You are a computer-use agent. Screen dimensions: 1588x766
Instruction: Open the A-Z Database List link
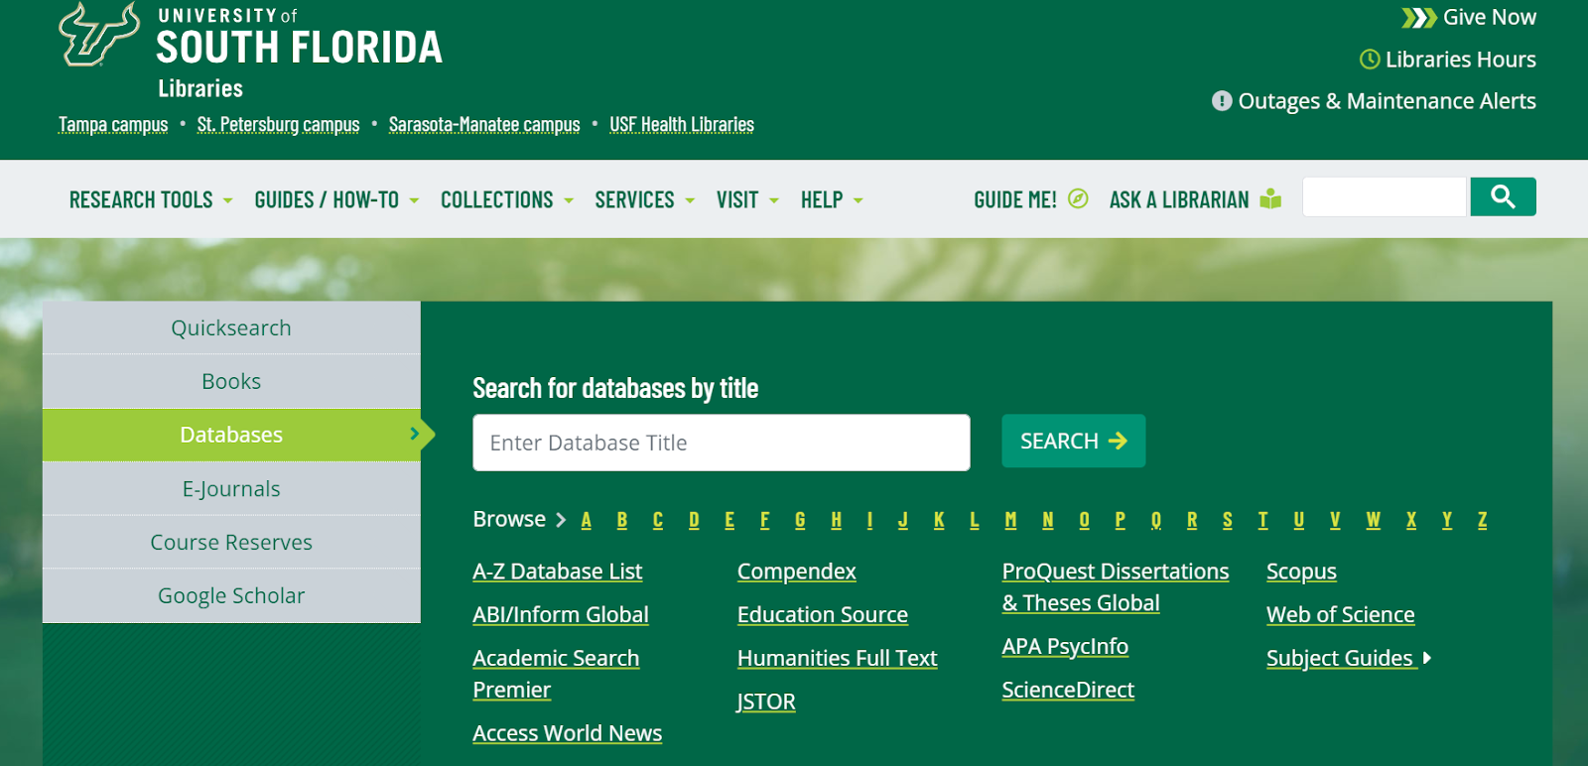click(558, 572)
